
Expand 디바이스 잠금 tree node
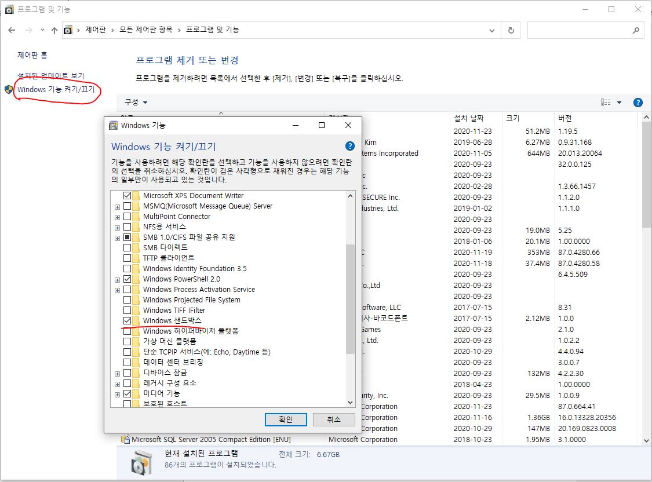point(117,374)
